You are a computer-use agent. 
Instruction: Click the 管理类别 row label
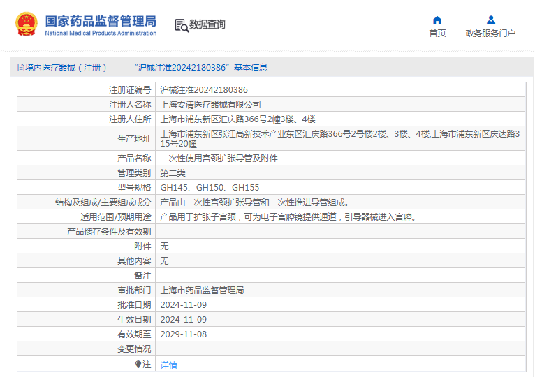(x=134, y=173)
